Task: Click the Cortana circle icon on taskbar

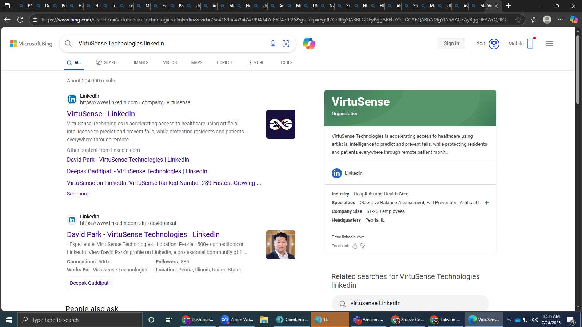Action: [x=151, y=320]
